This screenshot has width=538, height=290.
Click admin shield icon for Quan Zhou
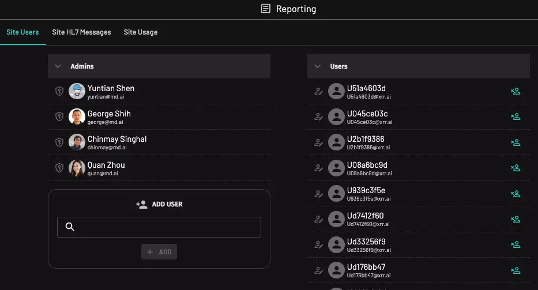pos(59,168)
